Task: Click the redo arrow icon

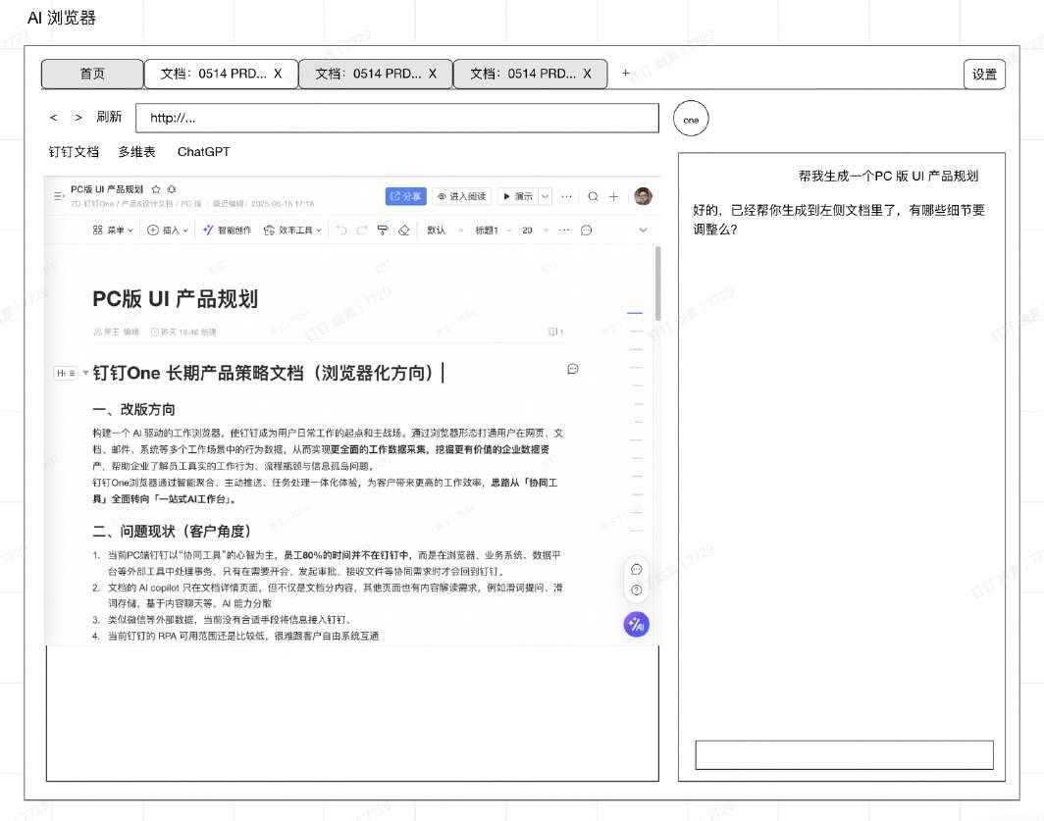Action: 361,231
